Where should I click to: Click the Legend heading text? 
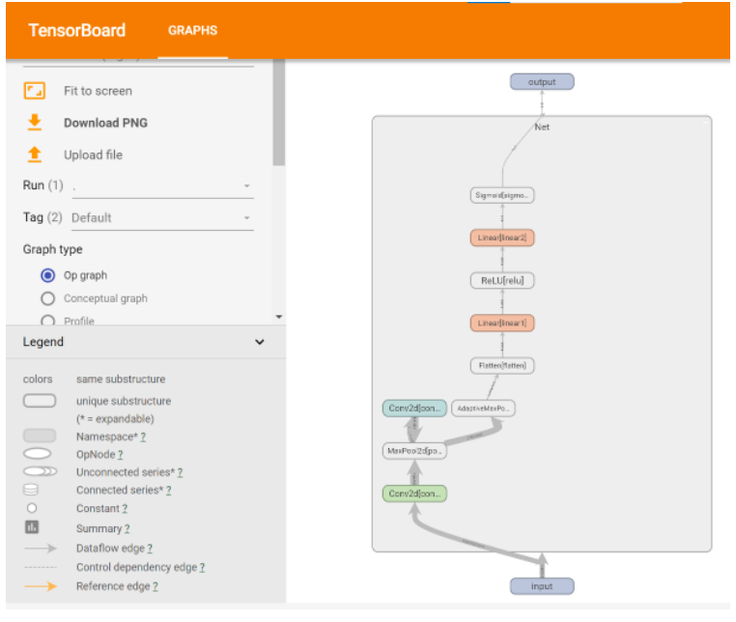[x=43, y=342]
